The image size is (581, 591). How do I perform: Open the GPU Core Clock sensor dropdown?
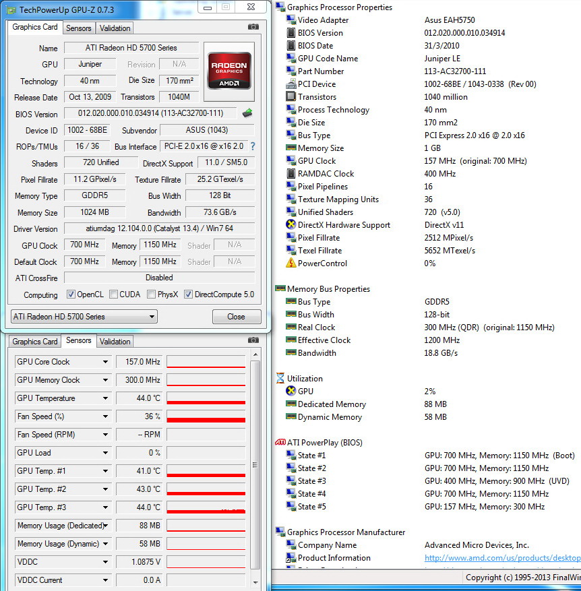pos(105,362)
